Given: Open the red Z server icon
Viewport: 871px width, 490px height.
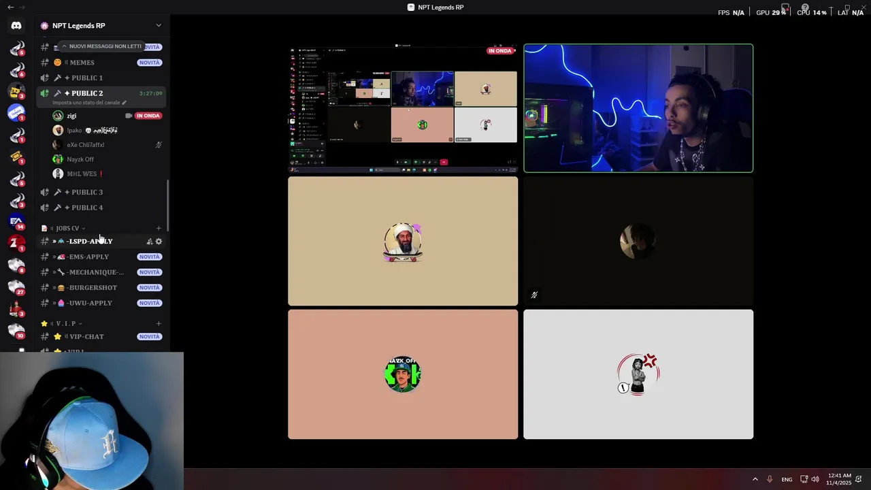Looking at the screenshot, I should (x=16, y=243).
